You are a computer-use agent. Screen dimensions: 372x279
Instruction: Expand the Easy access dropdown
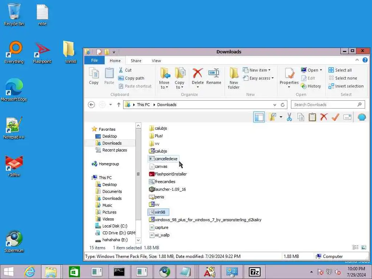click(x=258, y=78)
